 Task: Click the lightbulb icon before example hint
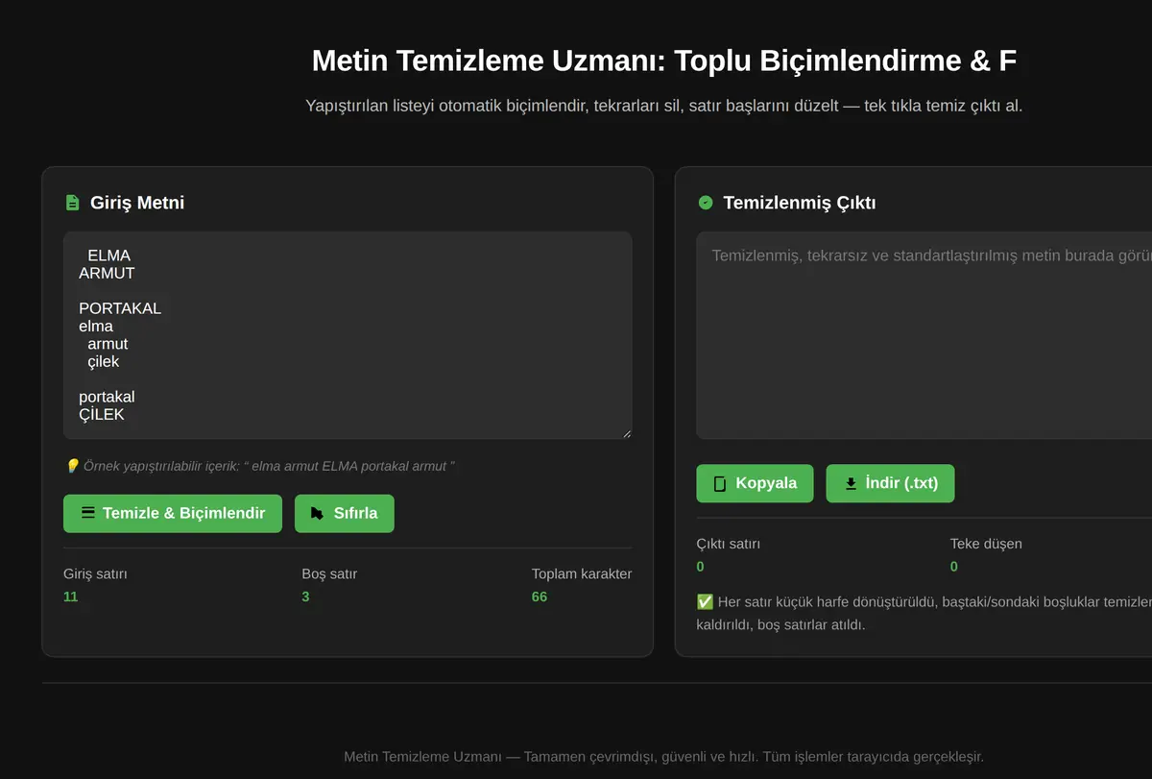[x=72, y=466]
